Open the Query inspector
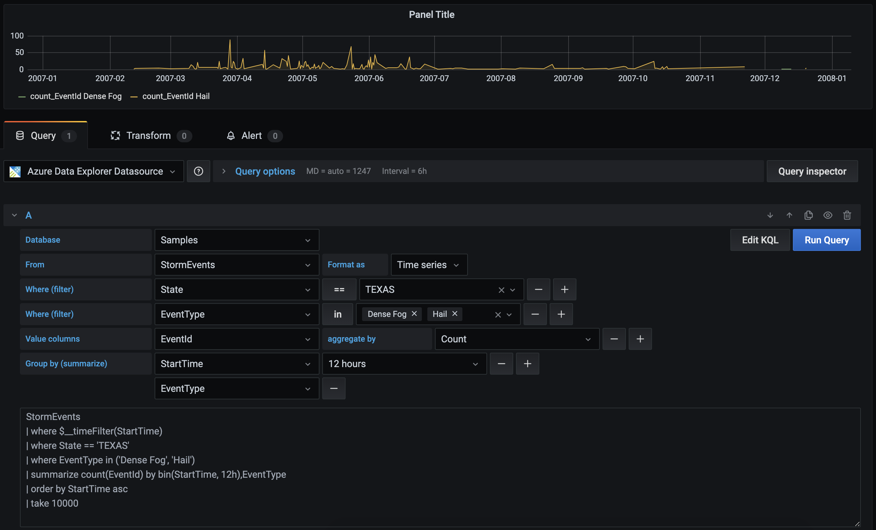 click(812, 171)
